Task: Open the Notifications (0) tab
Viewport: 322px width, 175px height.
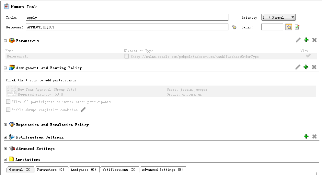Action: (119, 170)
